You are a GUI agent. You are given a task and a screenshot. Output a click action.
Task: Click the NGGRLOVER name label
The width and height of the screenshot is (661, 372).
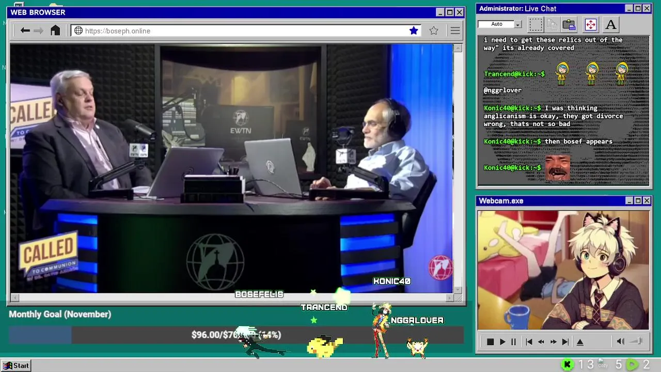pyautogui.click(x=417, y=320)
